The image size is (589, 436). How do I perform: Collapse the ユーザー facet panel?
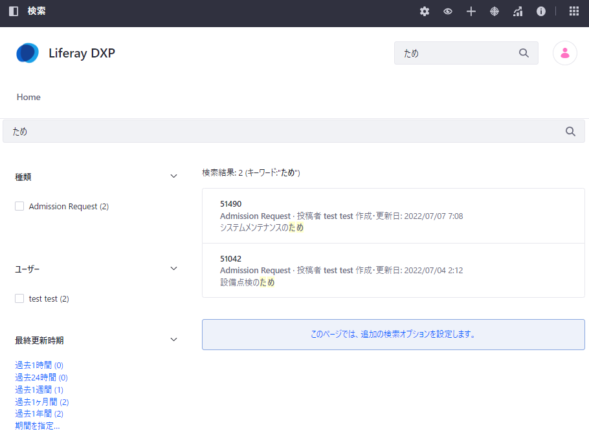click(x=173, y=269)
